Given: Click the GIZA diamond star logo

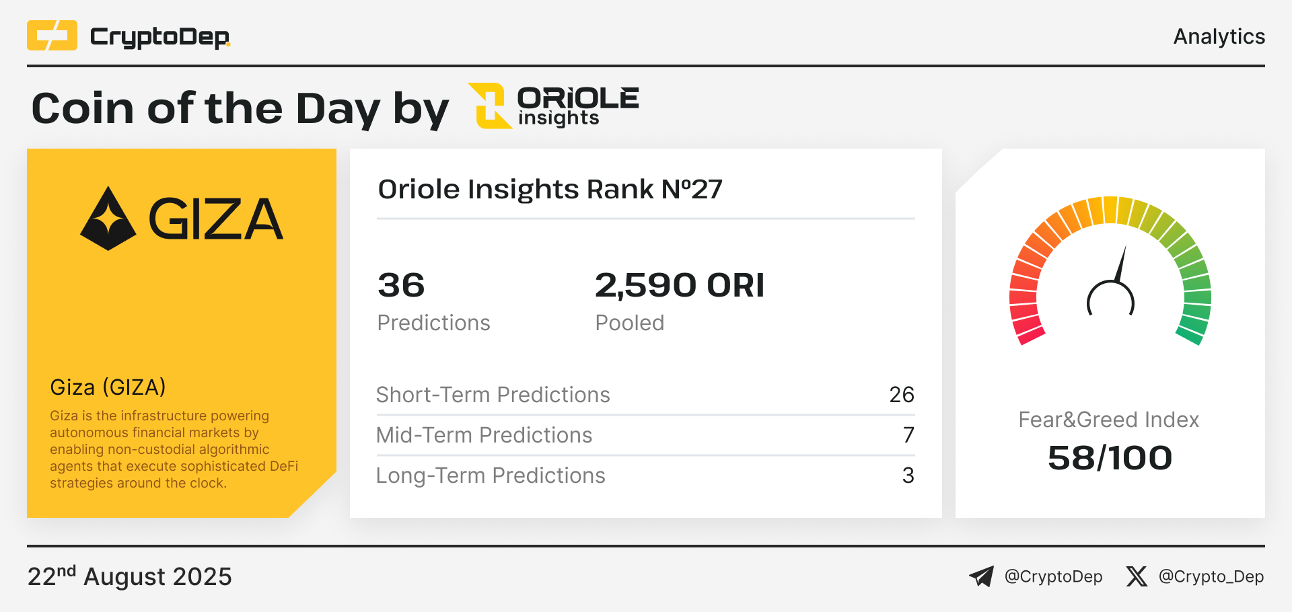Looking at the screenshot, I should (x=108, y=219).
